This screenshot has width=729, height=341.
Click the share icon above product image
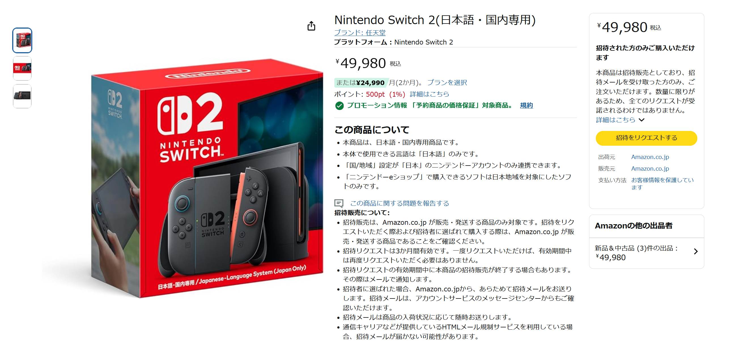[x=311, y=26]
